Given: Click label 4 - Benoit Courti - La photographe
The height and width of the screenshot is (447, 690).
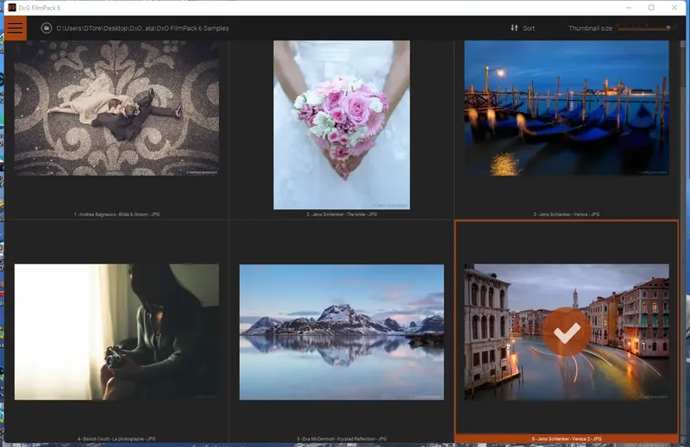Looking at the screenshot, I should (116, 438).
